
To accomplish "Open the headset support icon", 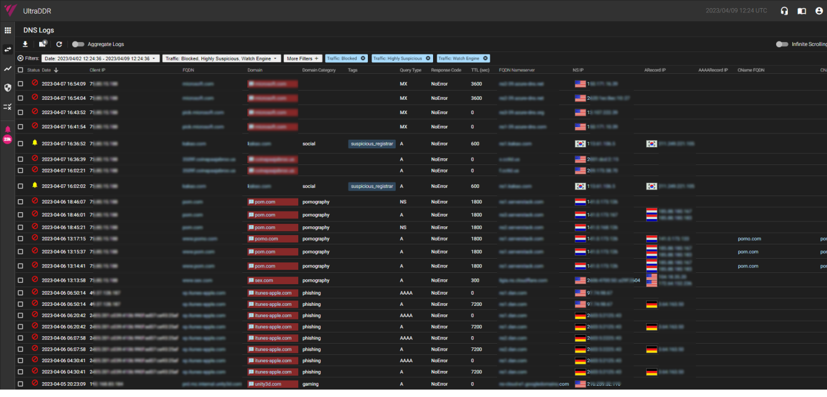I will tap(784, 11).
